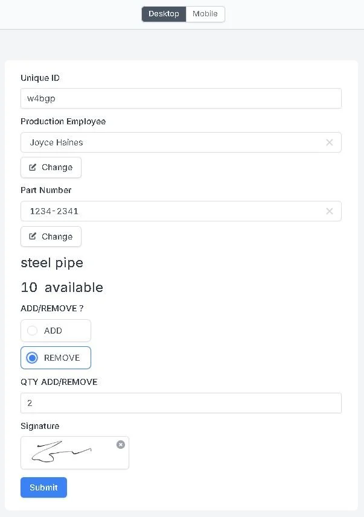Focus the Unique ID input containing w4bgp
Image resolution: width=364 pixels, height=517 pixels.
[180, 98]
